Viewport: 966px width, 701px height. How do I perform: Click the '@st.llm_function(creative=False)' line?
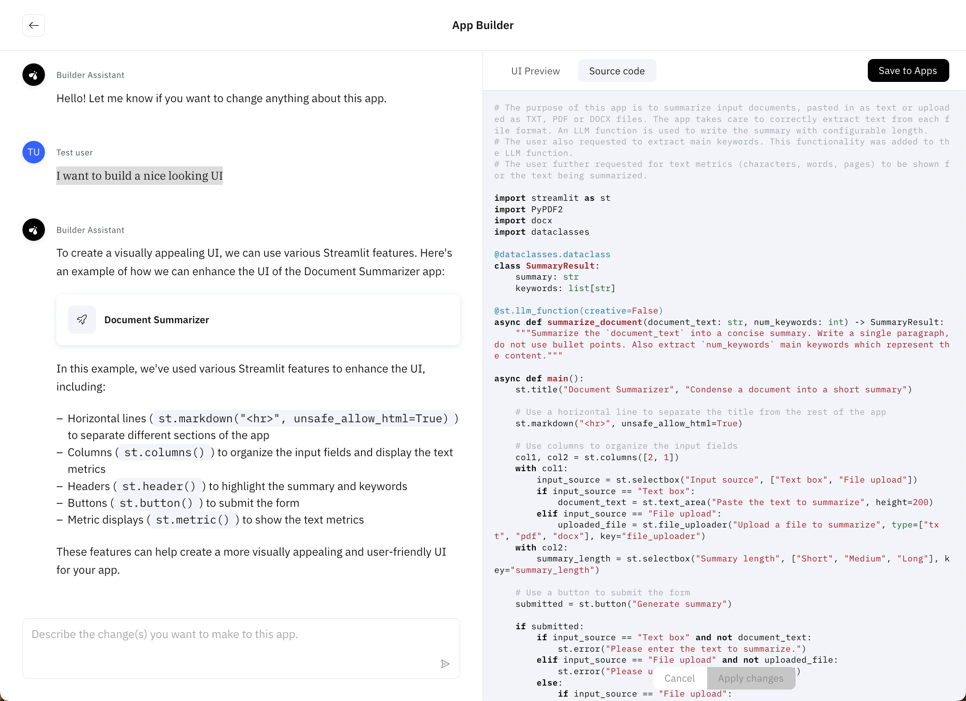click(579, 311)
